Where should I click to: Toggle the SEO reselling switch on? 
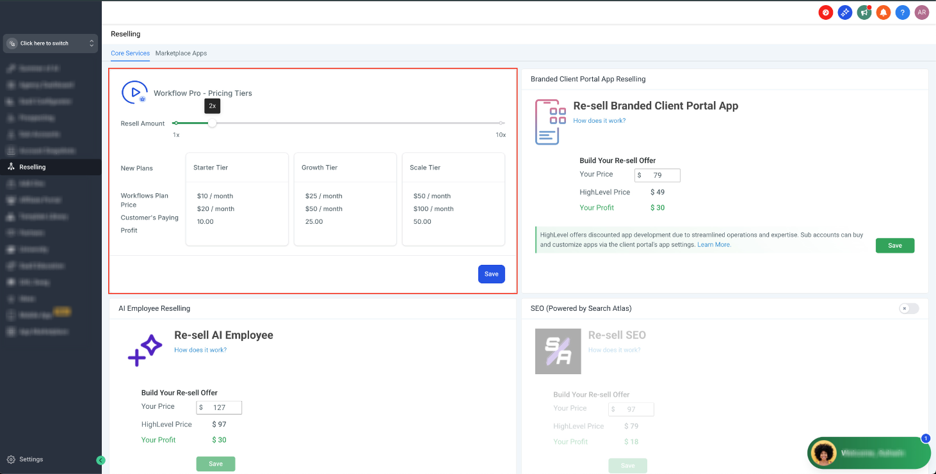click(908, 308)
